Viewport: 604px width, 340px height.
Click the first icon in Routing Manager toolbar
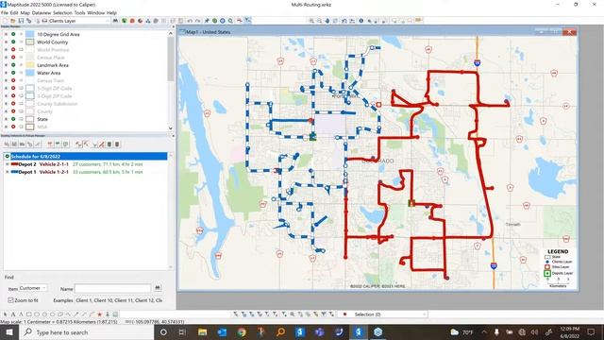7,144
